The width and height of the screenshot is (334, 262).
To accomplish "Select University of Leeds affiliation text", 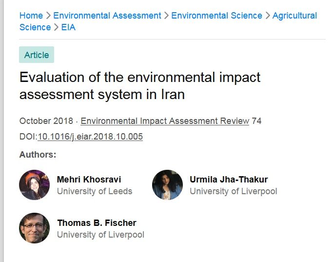I will point(95,191).
